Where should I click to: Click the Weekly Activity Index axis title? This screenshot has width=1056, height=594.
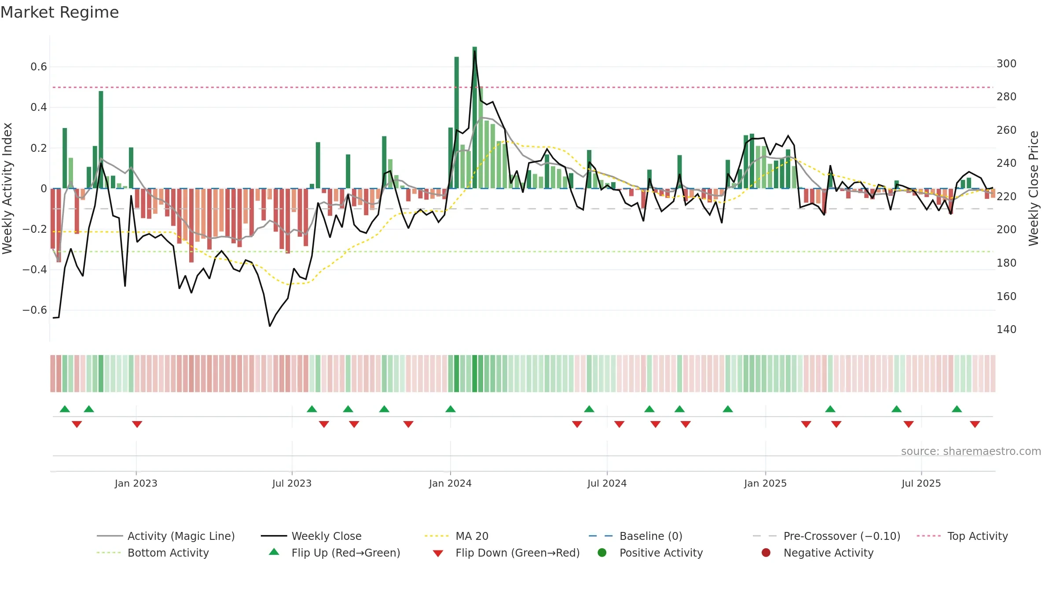7,188
